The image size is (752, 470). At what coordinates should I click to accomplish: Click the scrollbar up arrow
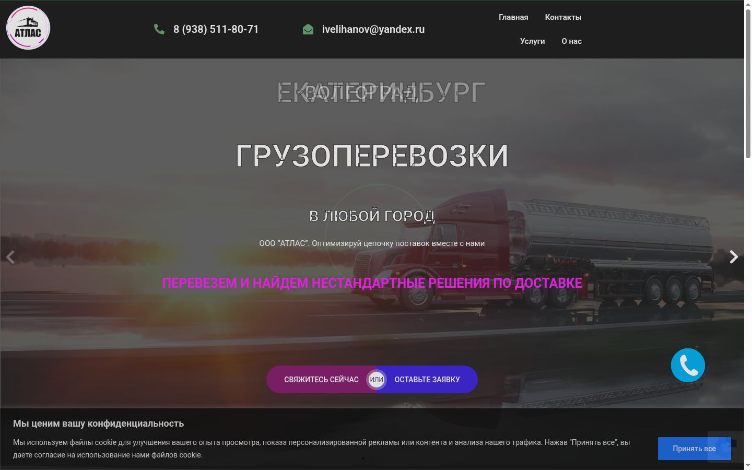click(x=748, y=4)
